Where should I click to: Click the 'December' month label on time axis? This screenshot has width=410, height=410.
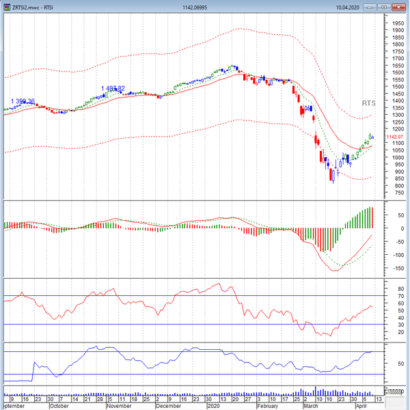[x=168, y=406]
